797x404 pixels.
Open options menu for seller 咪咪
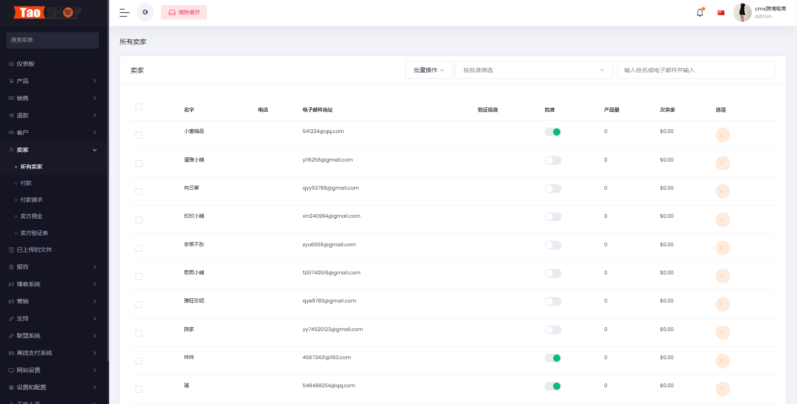click(x=722, y=361)
